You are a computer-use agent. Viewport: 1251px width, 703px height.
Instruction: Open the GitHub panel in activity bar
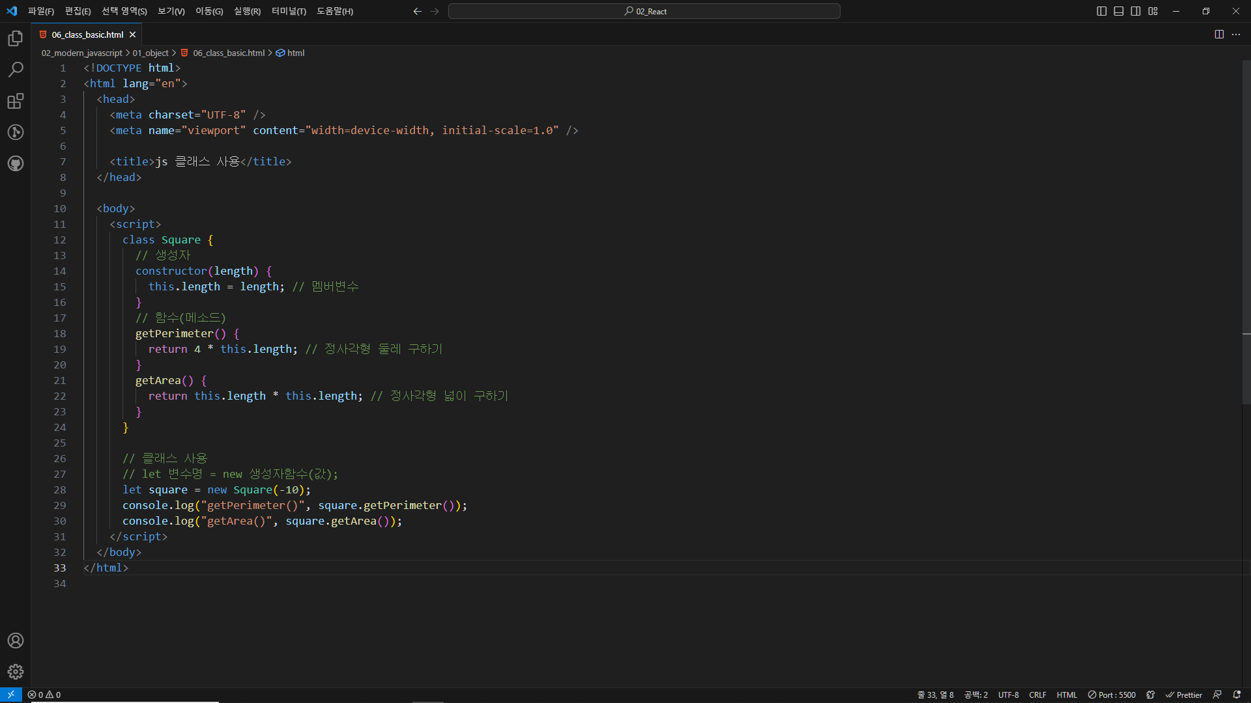16,163
